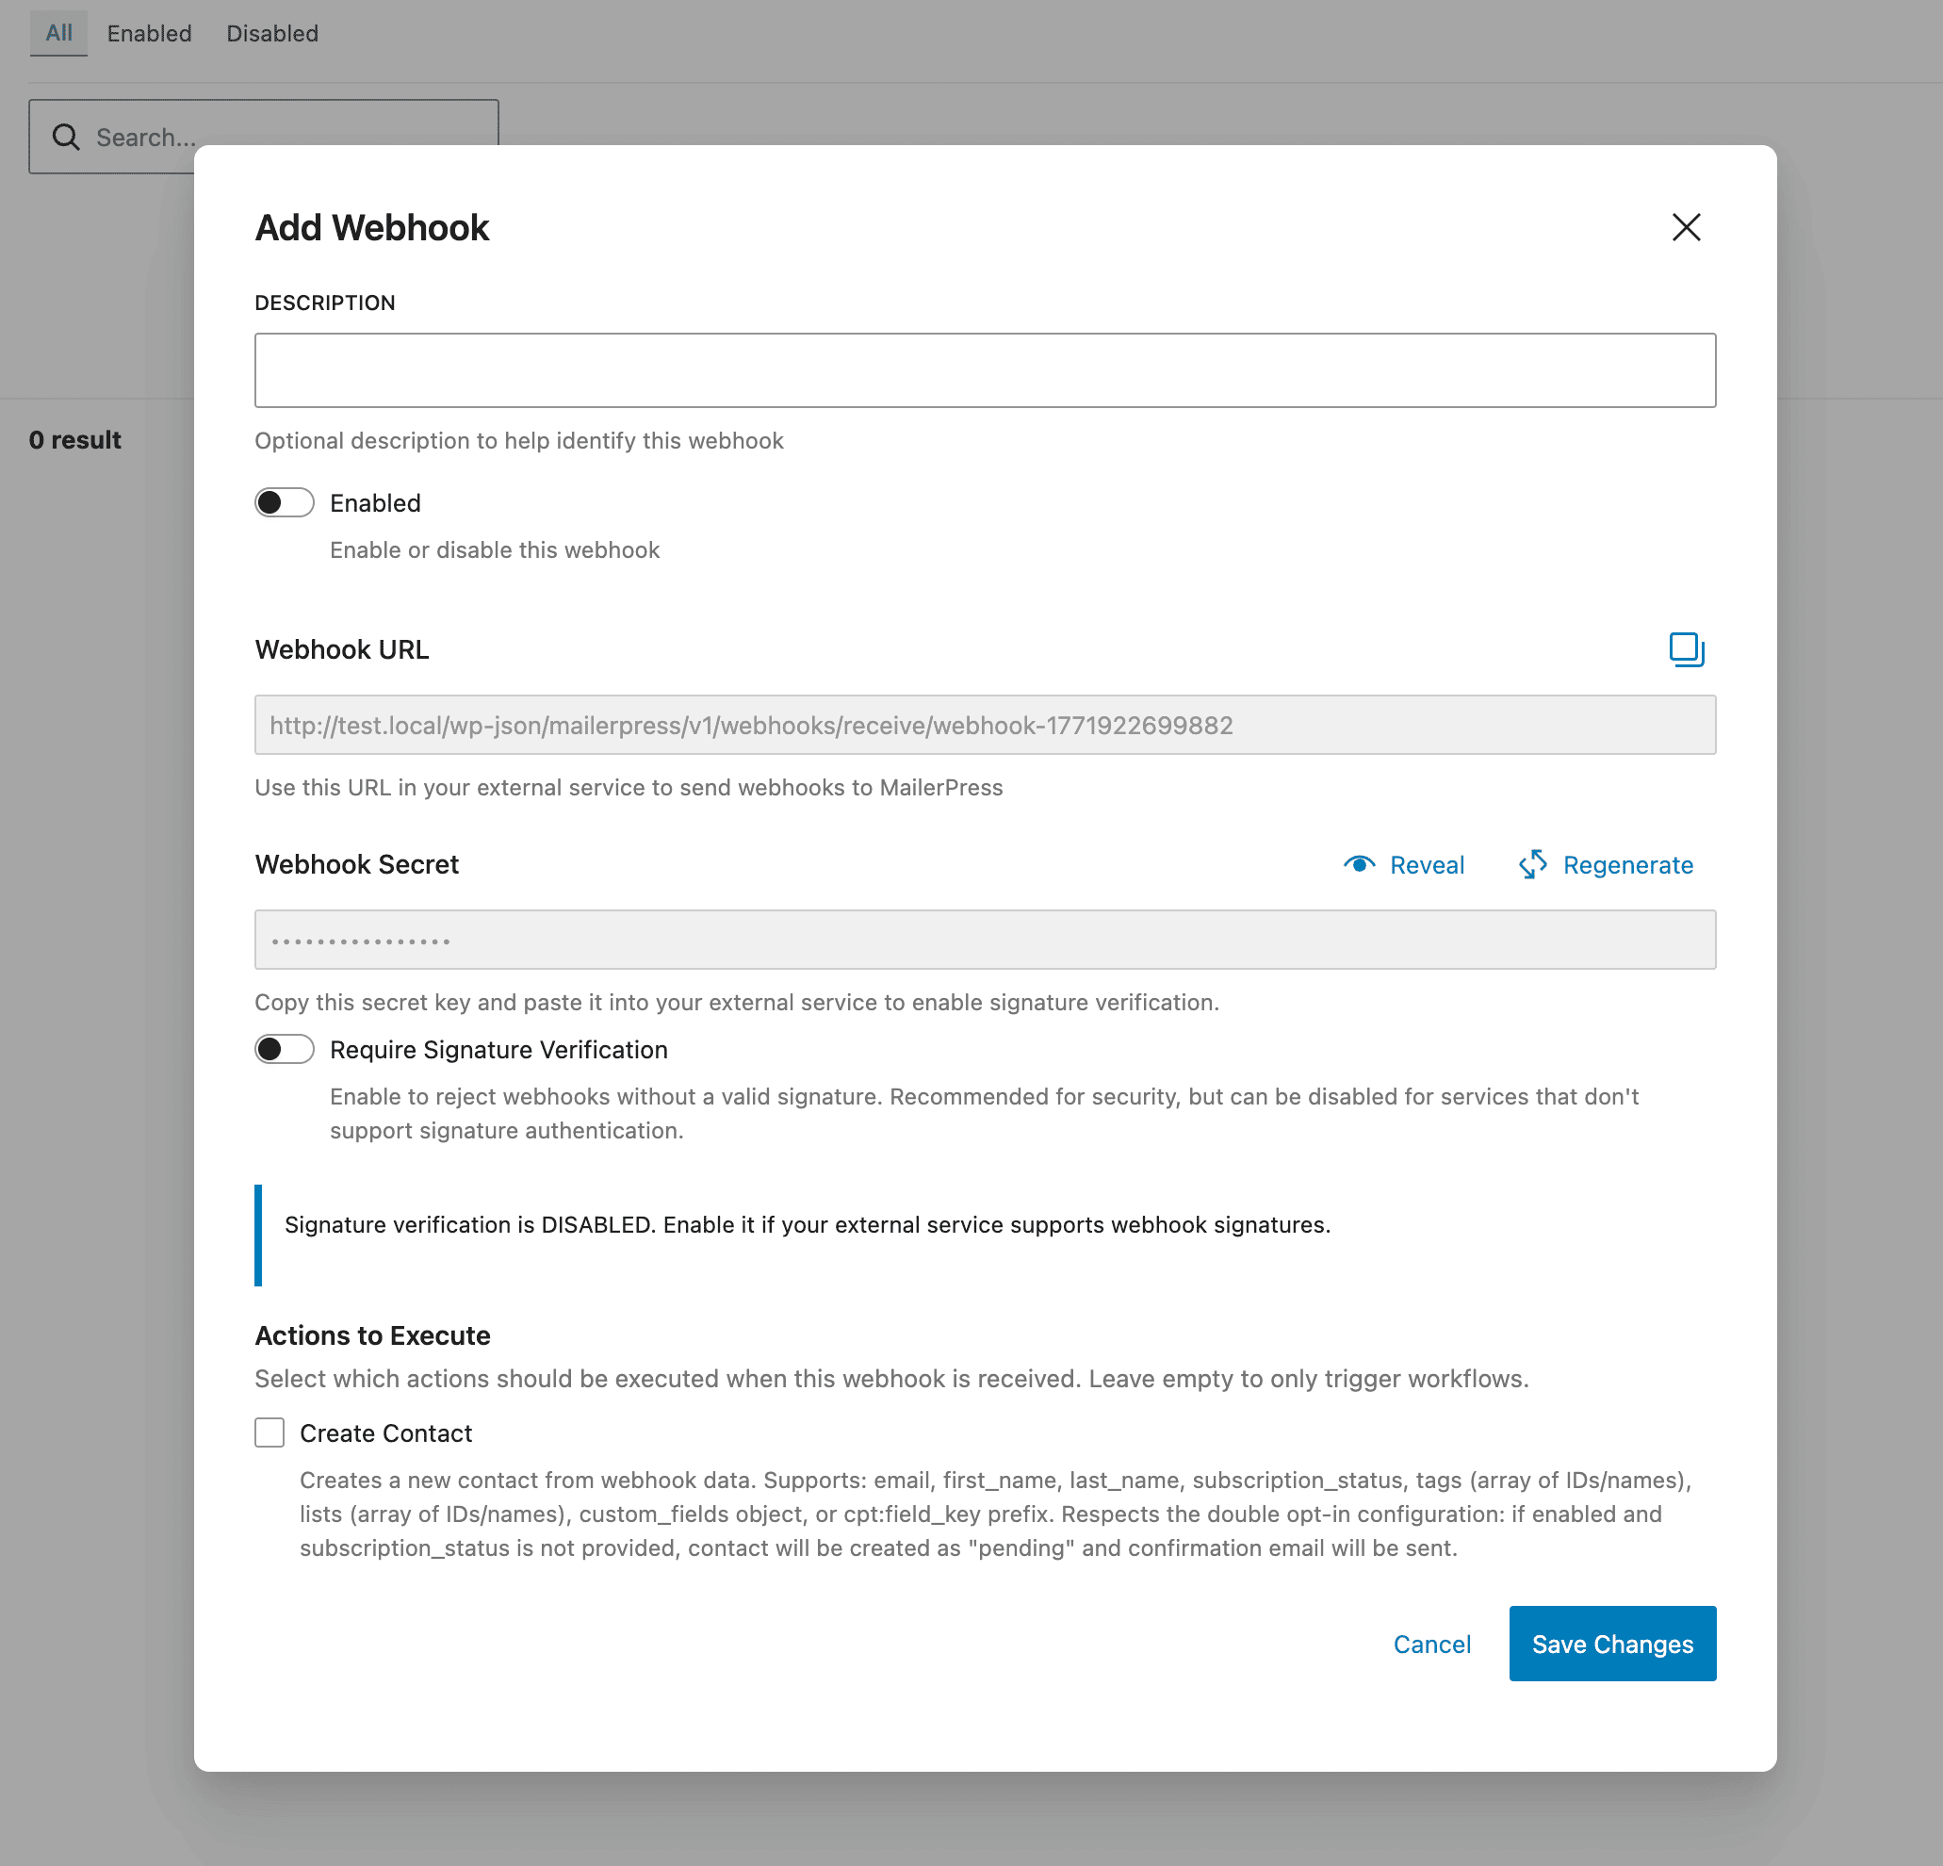Click the masked webhook secret field
This screenshot has height=1866, width=1943.
point(985,939)
